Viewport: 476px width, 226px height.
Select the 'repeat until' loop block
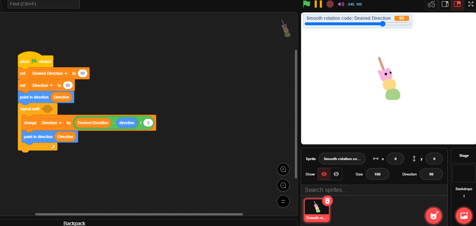tap(30, 109)
